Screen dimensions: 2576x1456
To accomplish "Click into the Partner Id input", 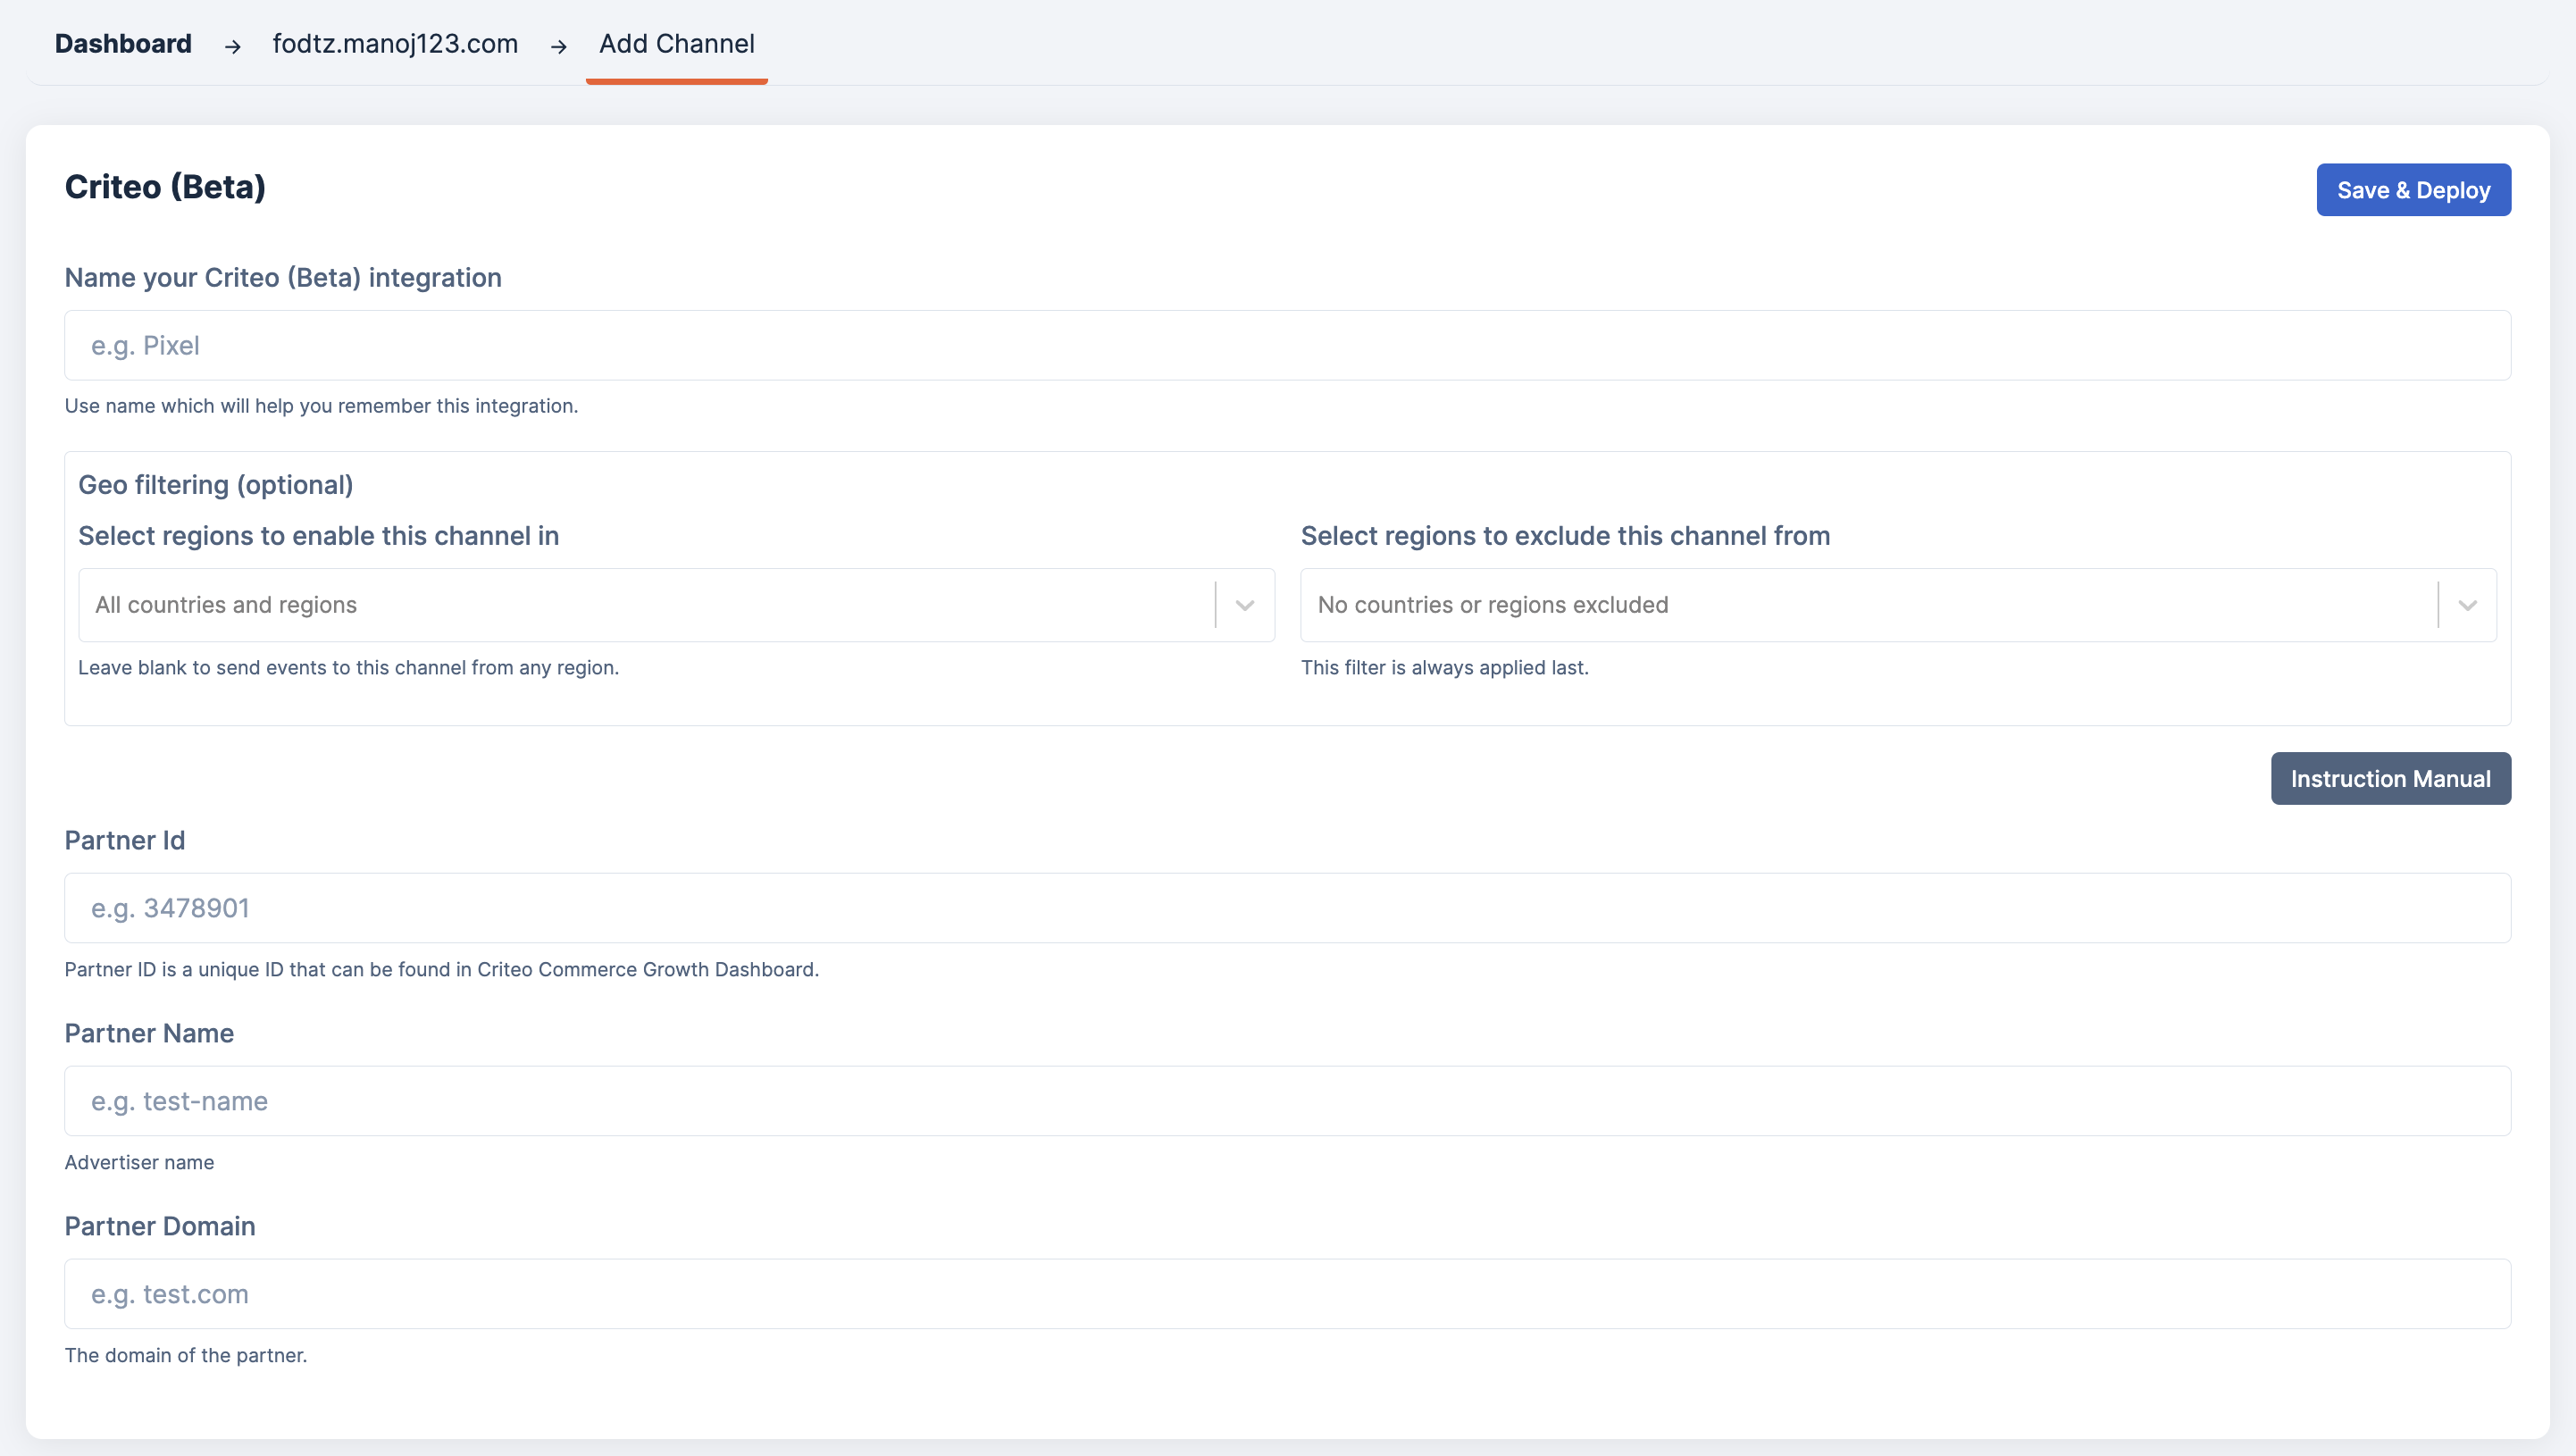I will click(x=1287, y=908).
